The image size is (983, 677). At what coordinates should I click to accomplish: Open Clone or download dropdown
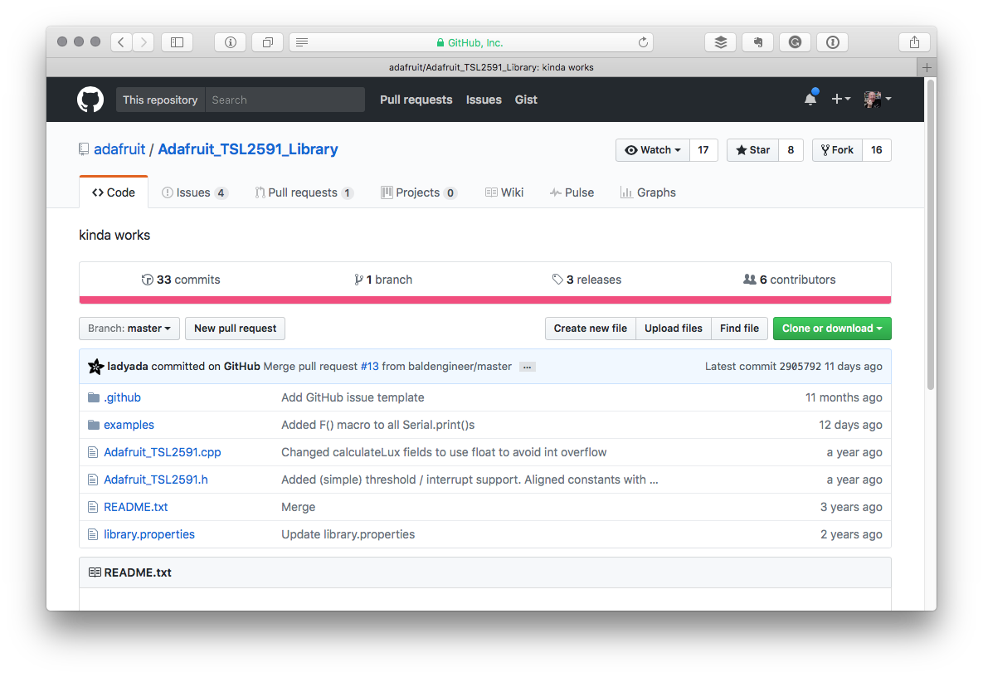coord(832,329)
